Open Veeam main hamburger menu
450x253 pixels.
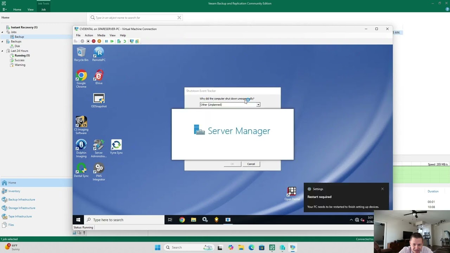click(x=4, y=9)
